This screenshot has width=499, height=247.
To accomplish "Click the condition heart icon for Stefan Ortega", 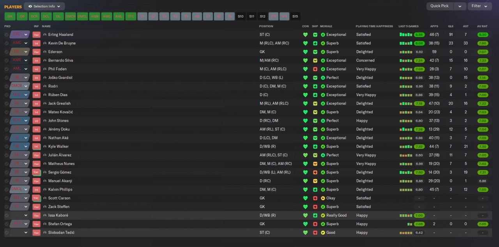I will coord(305,224).
